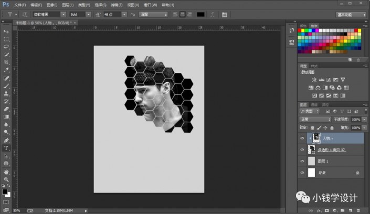
Task: Switch to the 通道 panel tab
Action: click(314, 104)
